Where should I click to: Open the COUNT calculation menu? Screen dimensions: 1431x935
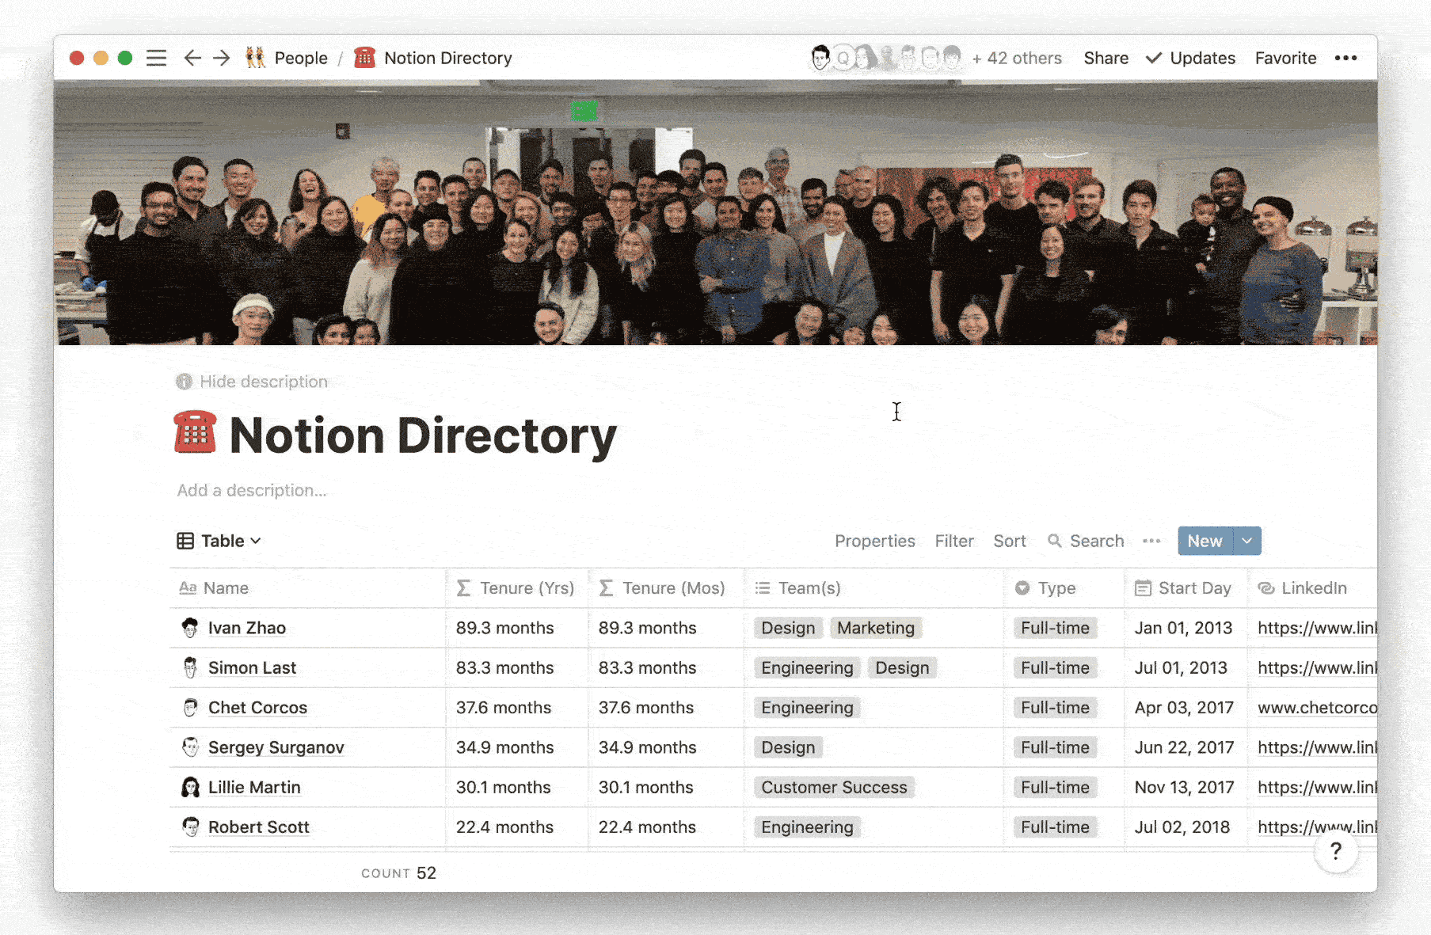pos(398,872)
